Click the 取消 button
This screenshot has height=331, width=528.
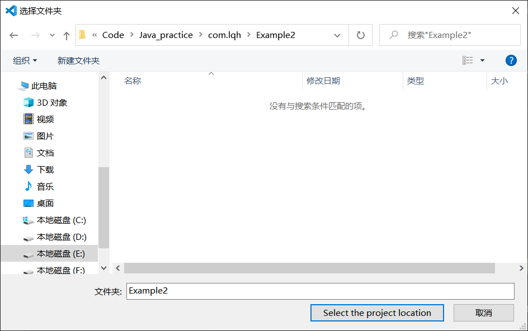point(483,313)
